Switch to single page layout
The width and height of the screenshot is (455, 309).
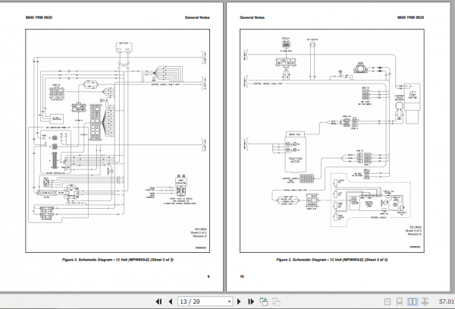[x=388, y=301]
